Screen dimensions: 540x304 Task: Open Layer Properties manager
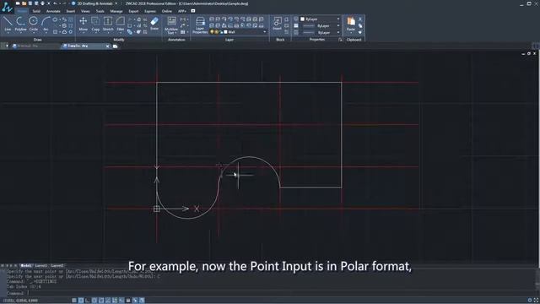[x=200, y=24]
